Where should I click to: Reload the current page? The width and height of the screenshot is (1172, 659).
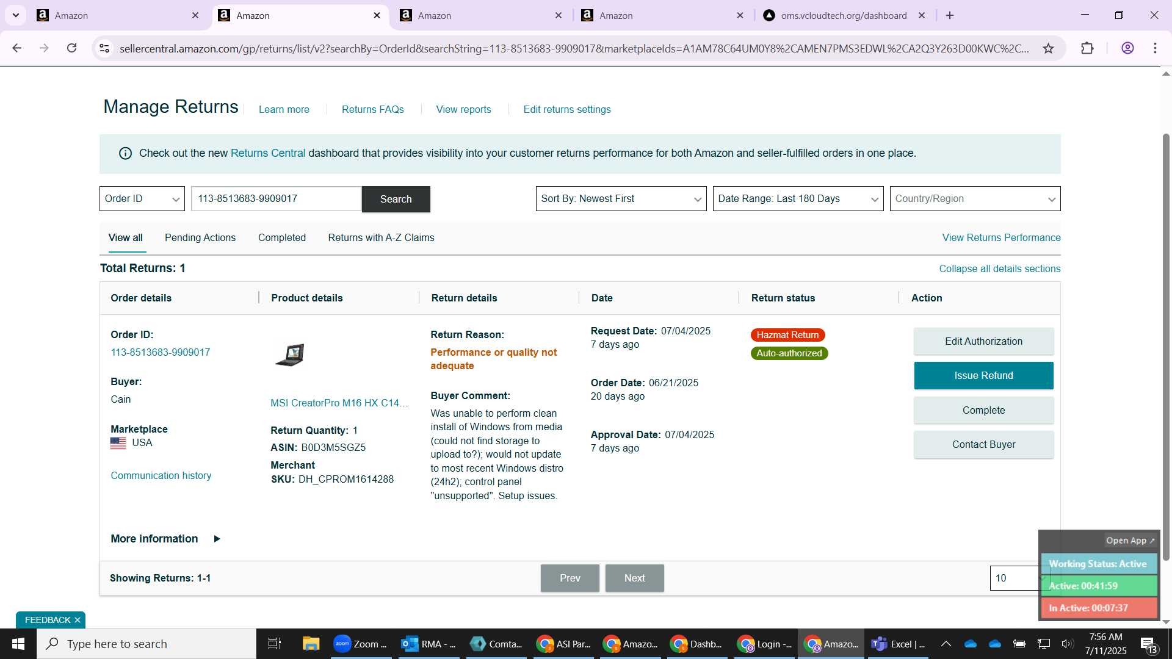pos(71,48)
